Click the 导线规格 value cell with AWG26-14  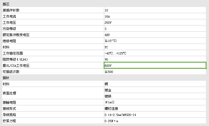click(x=155, y=115)
